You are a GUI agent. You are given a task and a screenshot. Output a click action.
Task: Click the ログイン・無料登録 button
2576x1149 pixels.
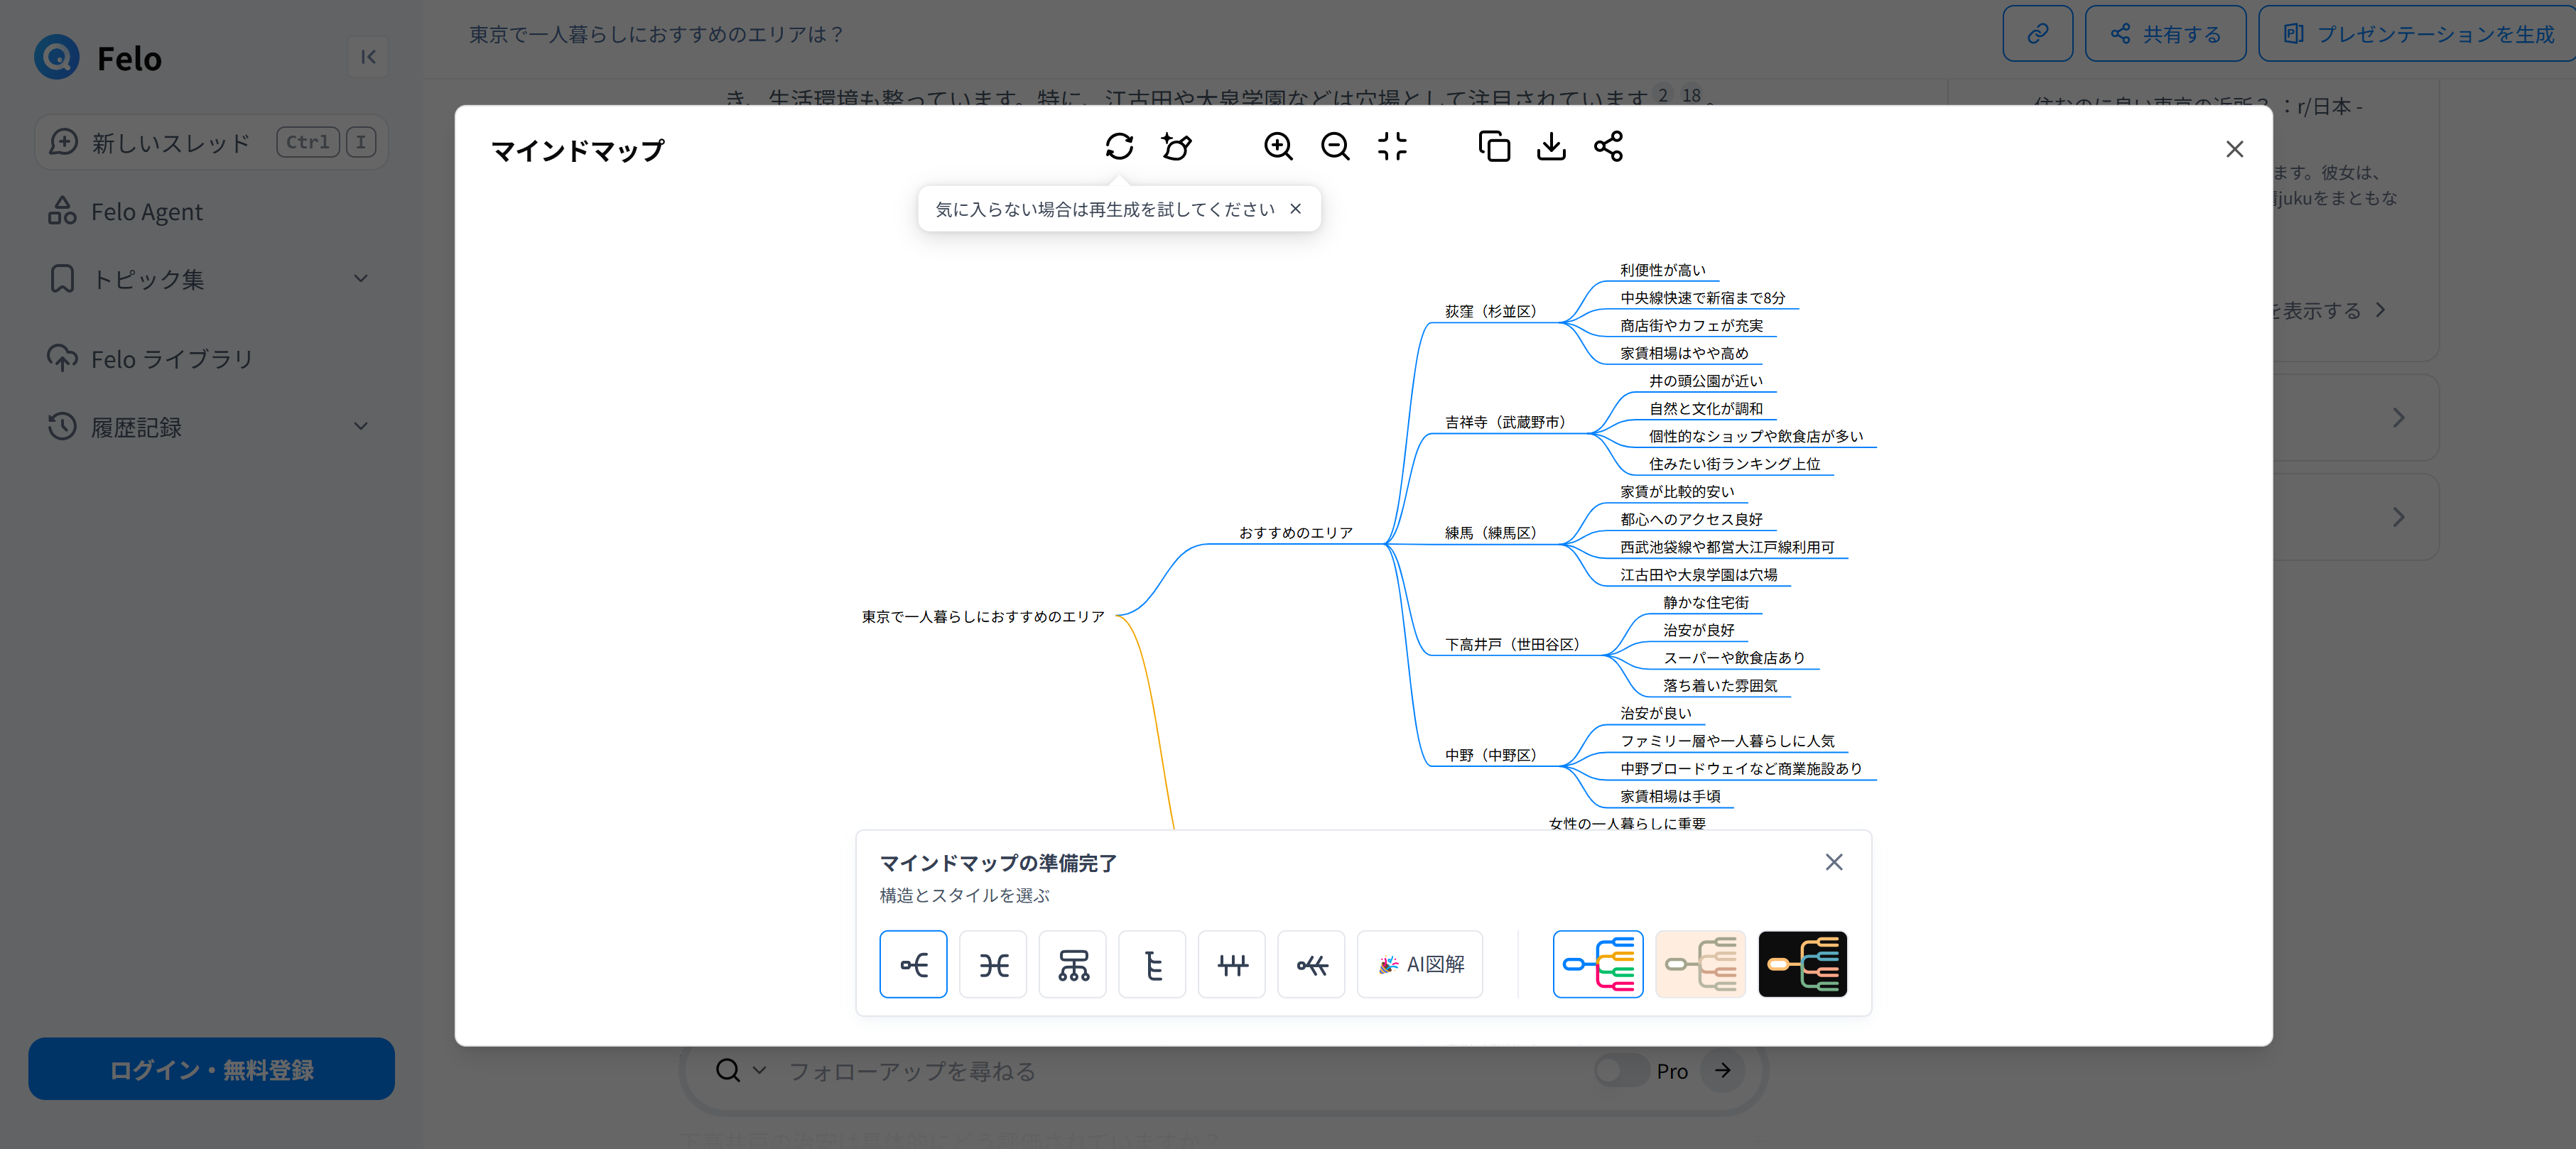[x=211, y=1069]
